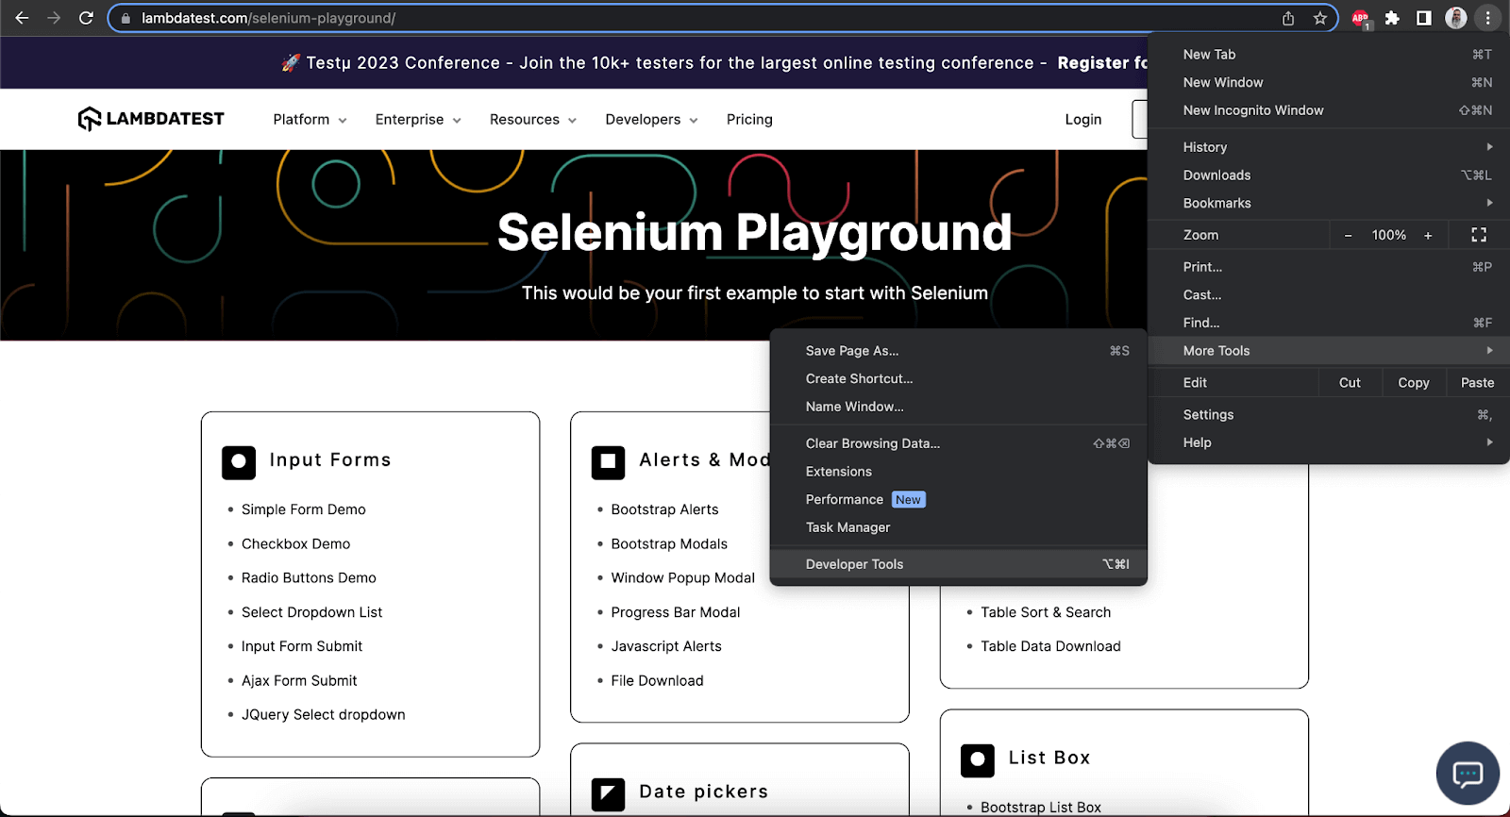Click the Input Forms card icon
Screen dimensions: 1510x817
point(239,462)
